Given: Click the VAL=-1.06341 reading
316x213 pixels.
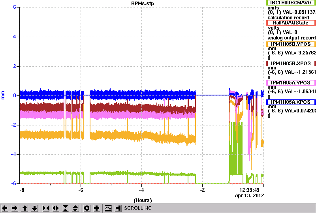Looking at the screenshot, I should (x=299, y=92).
